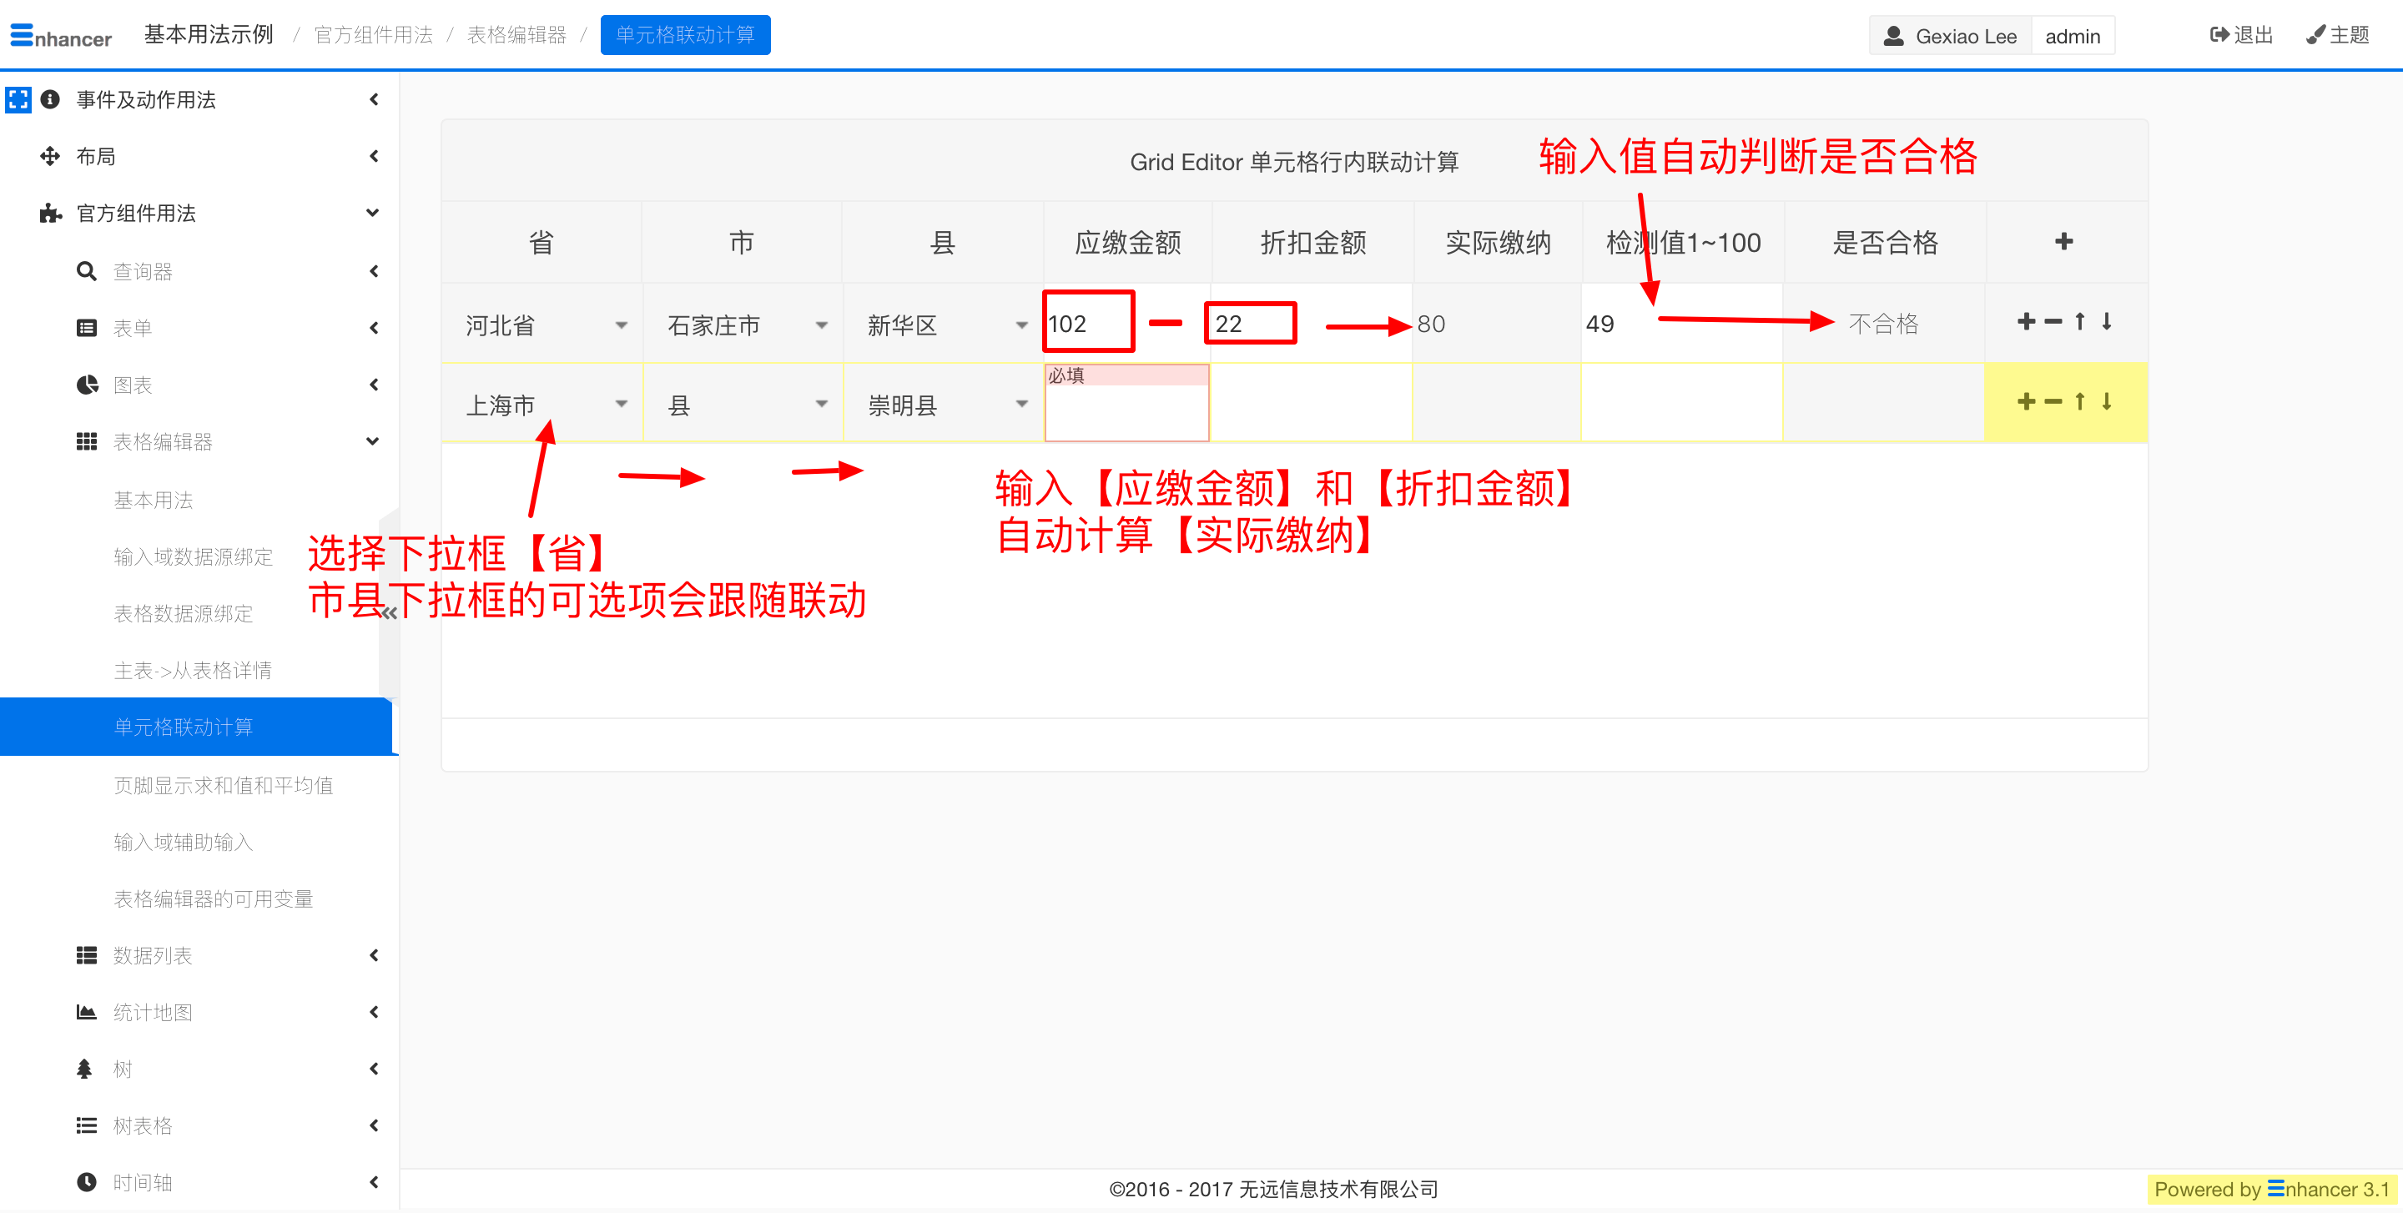This screenshot has height=1213, width=2403.
Task: Click the fullscreen toggle icon
Action: pos(18,98)
